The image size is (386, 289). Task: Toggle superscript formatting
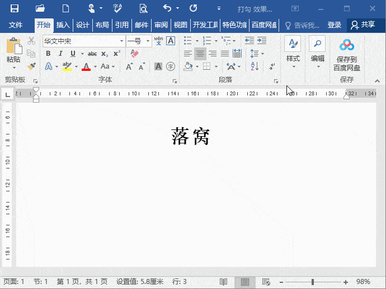117,54
